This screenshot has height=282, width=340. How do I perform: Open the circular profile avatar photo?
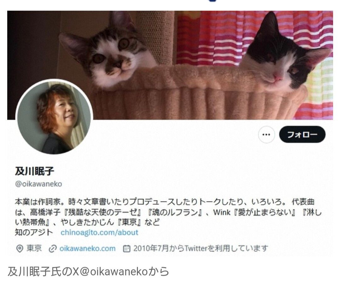click(x=55, y=117)
